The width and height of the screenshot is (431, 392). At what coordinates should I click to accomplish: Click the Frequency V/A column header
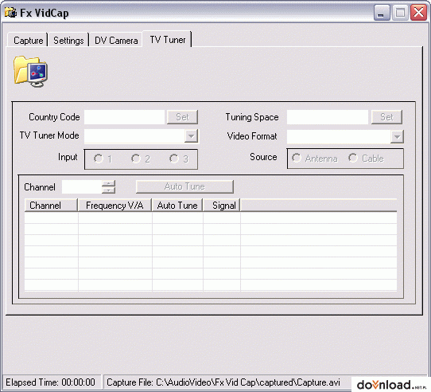(x=115, y=206)
